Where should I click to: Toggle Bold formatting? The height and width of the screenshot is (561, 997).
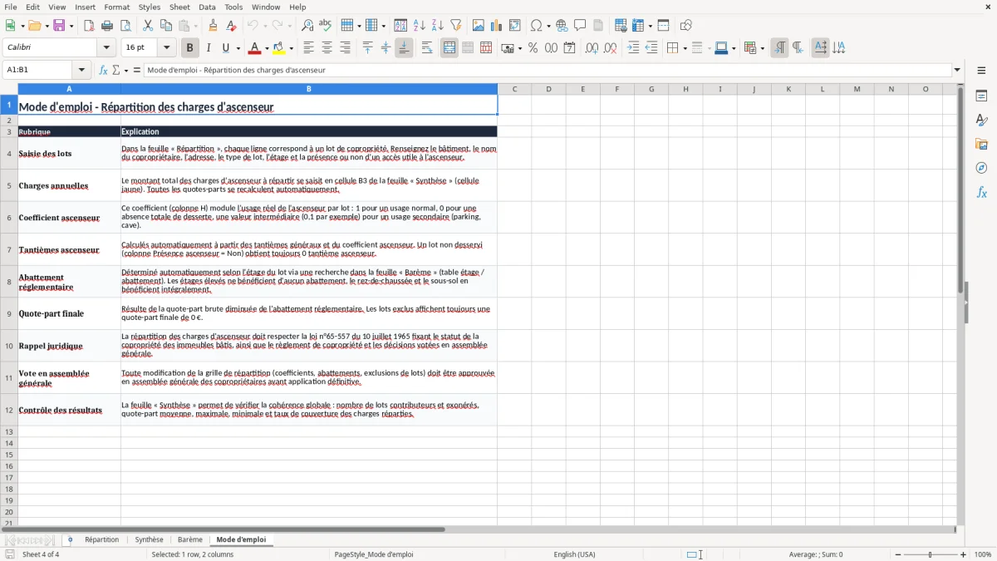(x=189, y=48)
